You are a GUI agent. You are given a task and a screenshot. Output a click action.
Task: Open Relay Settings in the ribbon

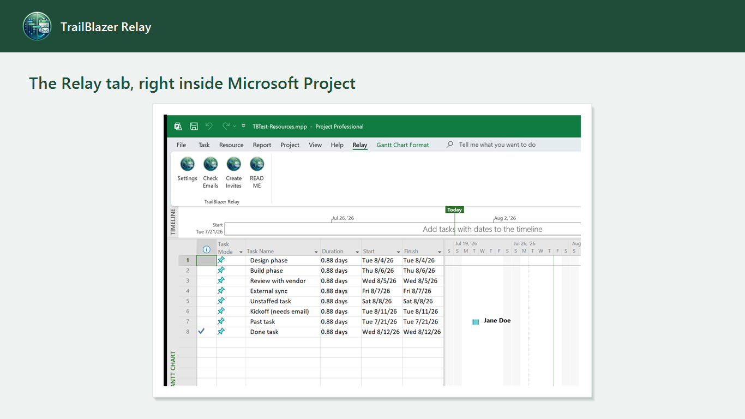(187, 169)
